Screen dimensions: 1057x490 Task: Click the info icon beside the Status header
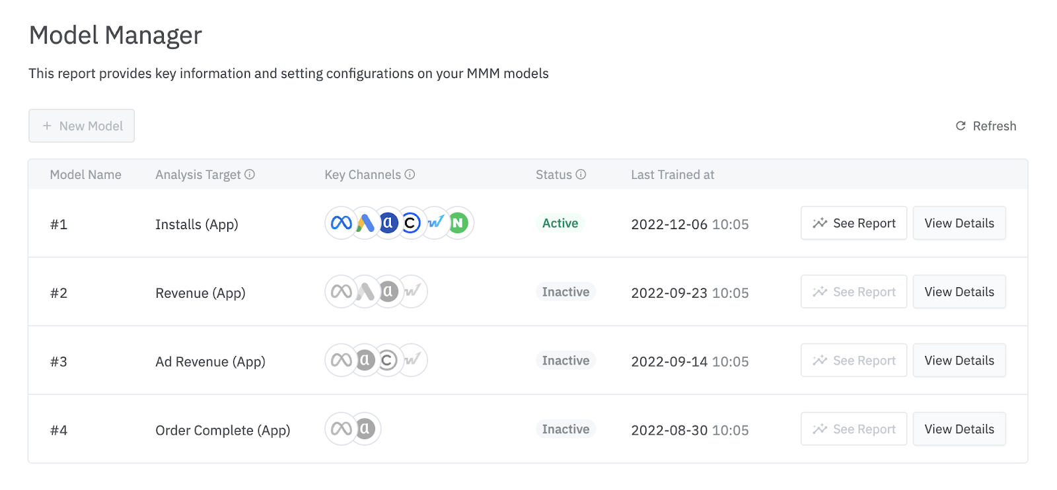click(x=580, y=174)
